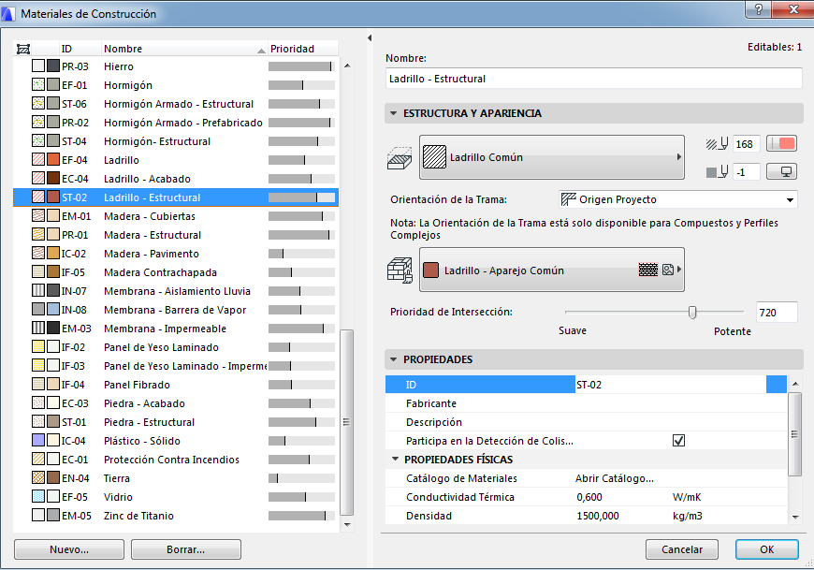Click the surface settings icon next to texture
This screenshot has width=814, height=570.
coord(668,270)
